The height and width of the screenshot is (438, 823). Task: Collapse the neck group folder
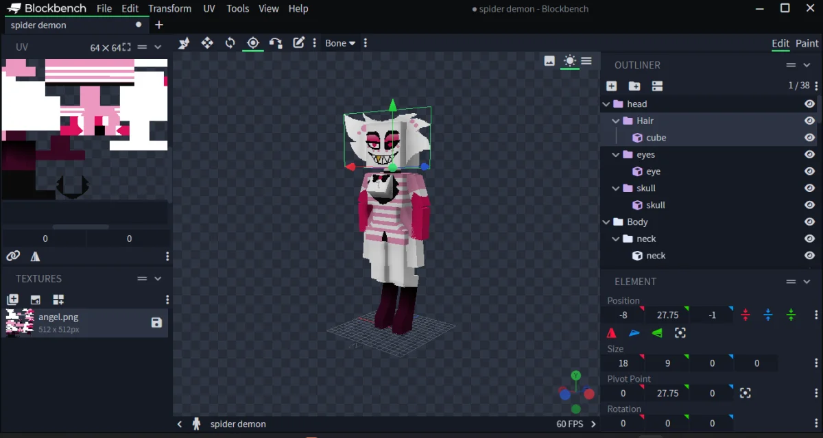tap(616, 239)
